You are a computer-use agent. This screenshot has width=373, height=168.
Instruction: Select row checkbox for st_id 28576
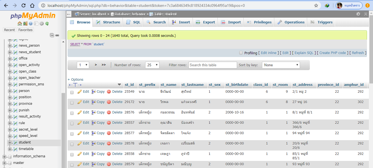[72, 113]
